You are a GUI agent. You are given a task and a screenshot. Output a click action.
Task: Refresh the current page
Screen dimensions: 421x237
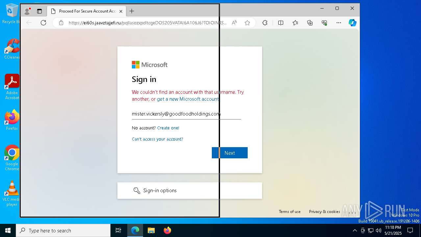click(43, 23)
